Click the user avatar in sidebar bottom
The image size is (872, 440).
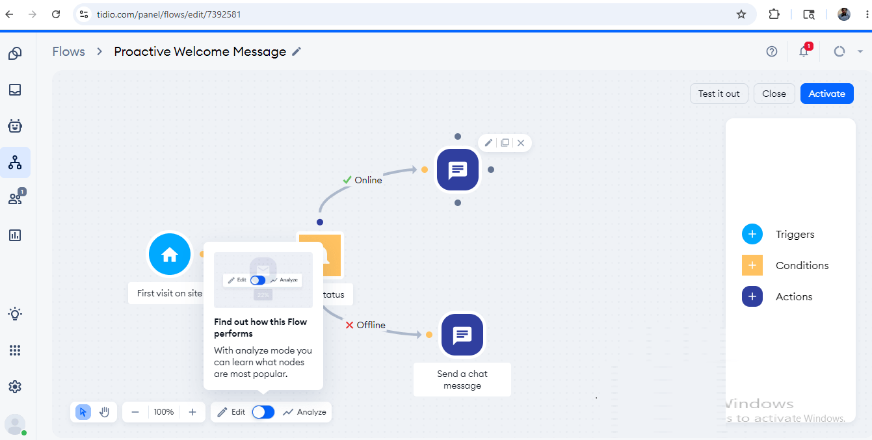pos(15,424)
